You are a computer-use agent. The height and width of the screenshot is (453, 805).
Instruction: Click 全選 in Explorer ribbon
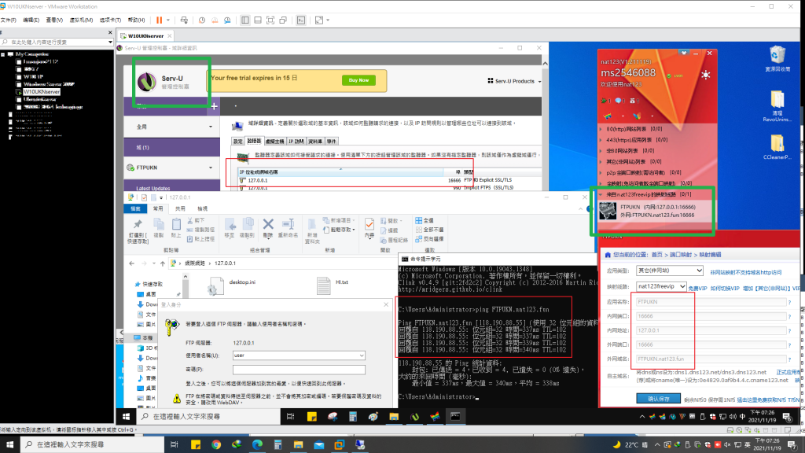click(x=425, y=220)
